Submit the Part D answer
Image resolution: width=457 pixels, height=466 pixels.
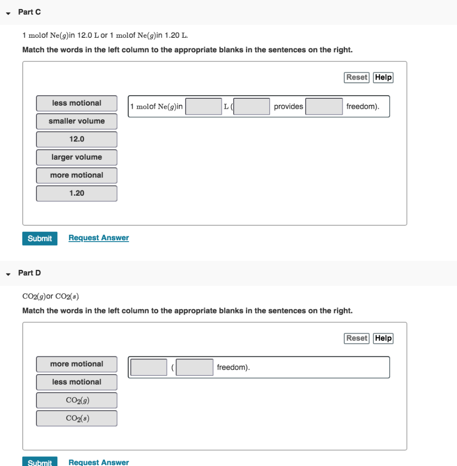click(40, 462)
